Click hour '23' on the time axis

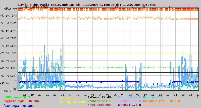click(x=62, y=95)
